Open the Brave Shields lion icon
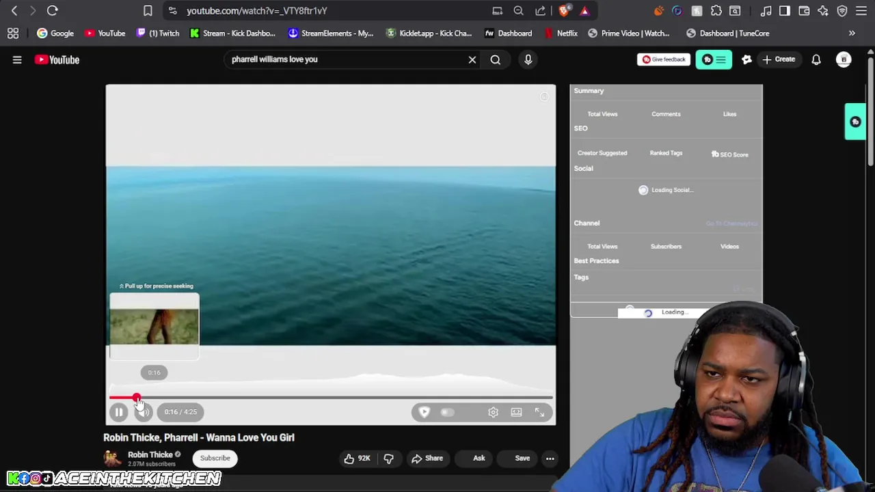875x492 pixels. (564, 11)
